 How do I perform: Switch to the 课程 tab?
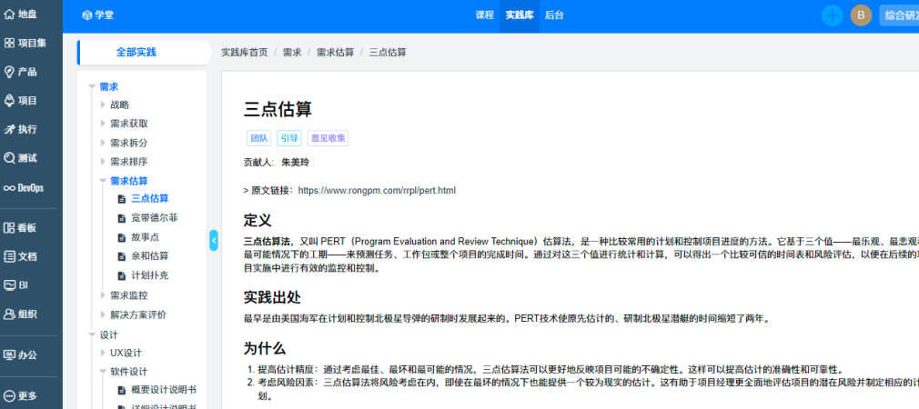tap(484, 15)
